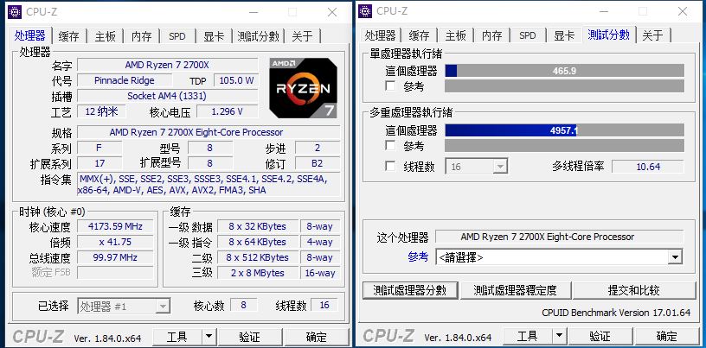Toggle the 线程数 checkbox
This screenshot has height=348, width=706.
pyautogui.click(x=390, y=167)
